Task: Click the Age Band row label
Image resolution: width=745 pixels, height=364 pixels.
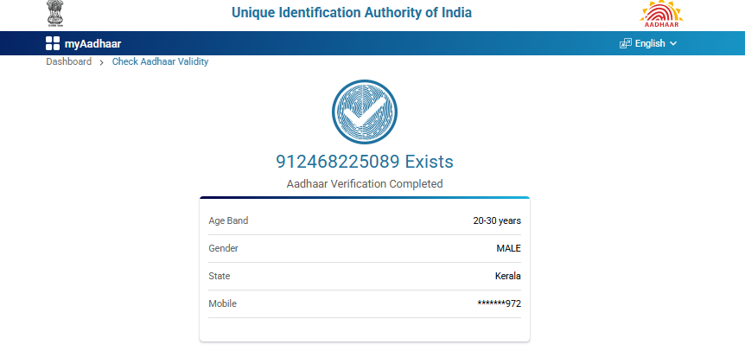Action: coord(228,220)
